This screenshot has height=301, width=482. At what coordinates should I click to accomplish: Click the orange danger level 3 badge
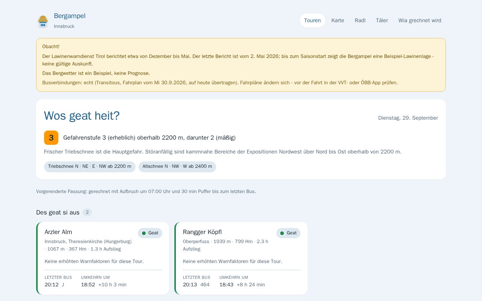(51, 138)
